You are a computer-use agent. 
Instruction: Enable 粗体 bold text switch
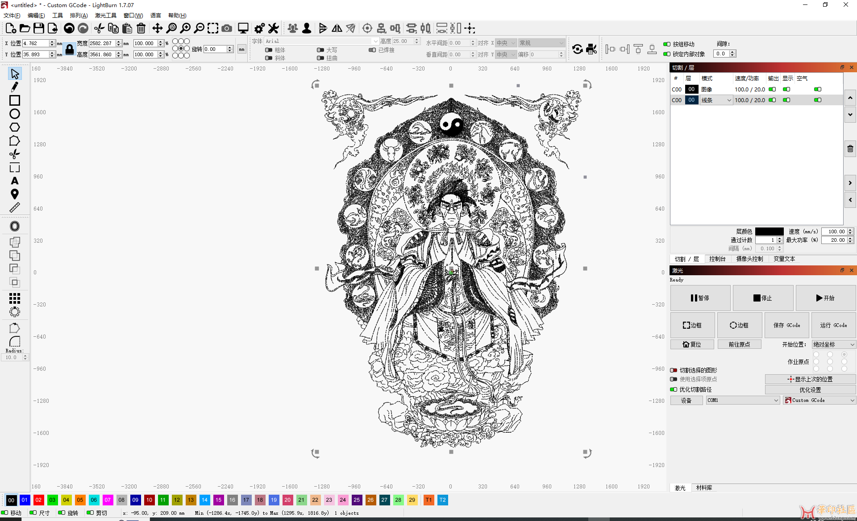click(x=269, y=50)
